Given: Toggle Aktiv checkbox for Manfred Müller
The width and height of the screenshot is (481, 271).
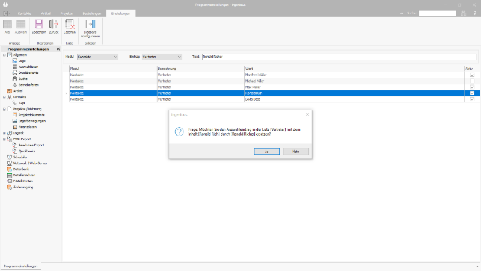Looking at the screenshot, I should (472, 75).
